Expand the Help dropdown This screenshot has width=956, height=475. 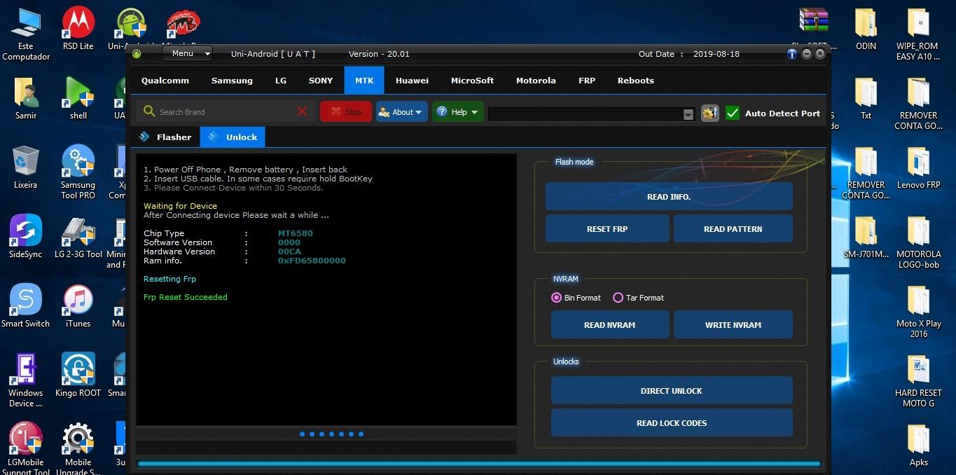pyautogui.click(x=457, y=112)
